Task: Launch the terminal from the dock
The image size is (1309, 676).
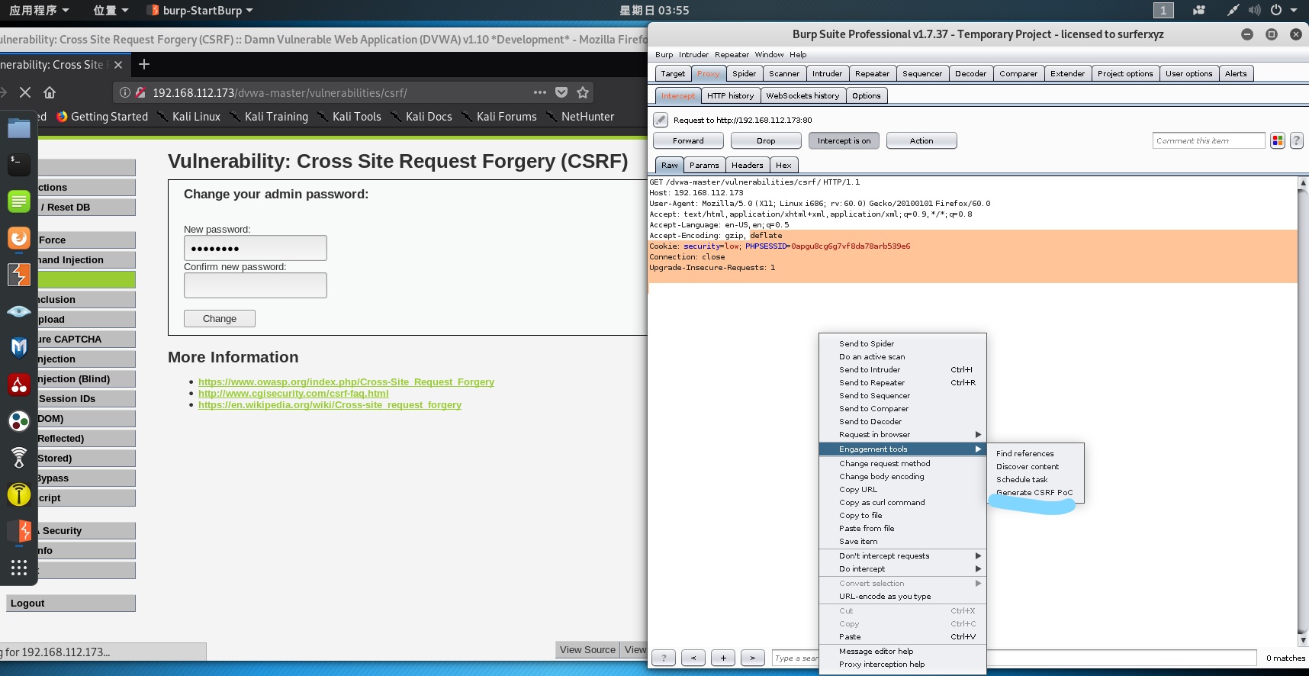Action: [19, 164]
